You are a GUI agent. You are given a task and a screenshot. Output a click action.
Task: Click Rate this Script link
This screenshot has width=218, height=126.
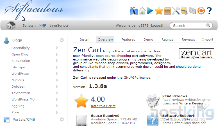coord(103,106)
